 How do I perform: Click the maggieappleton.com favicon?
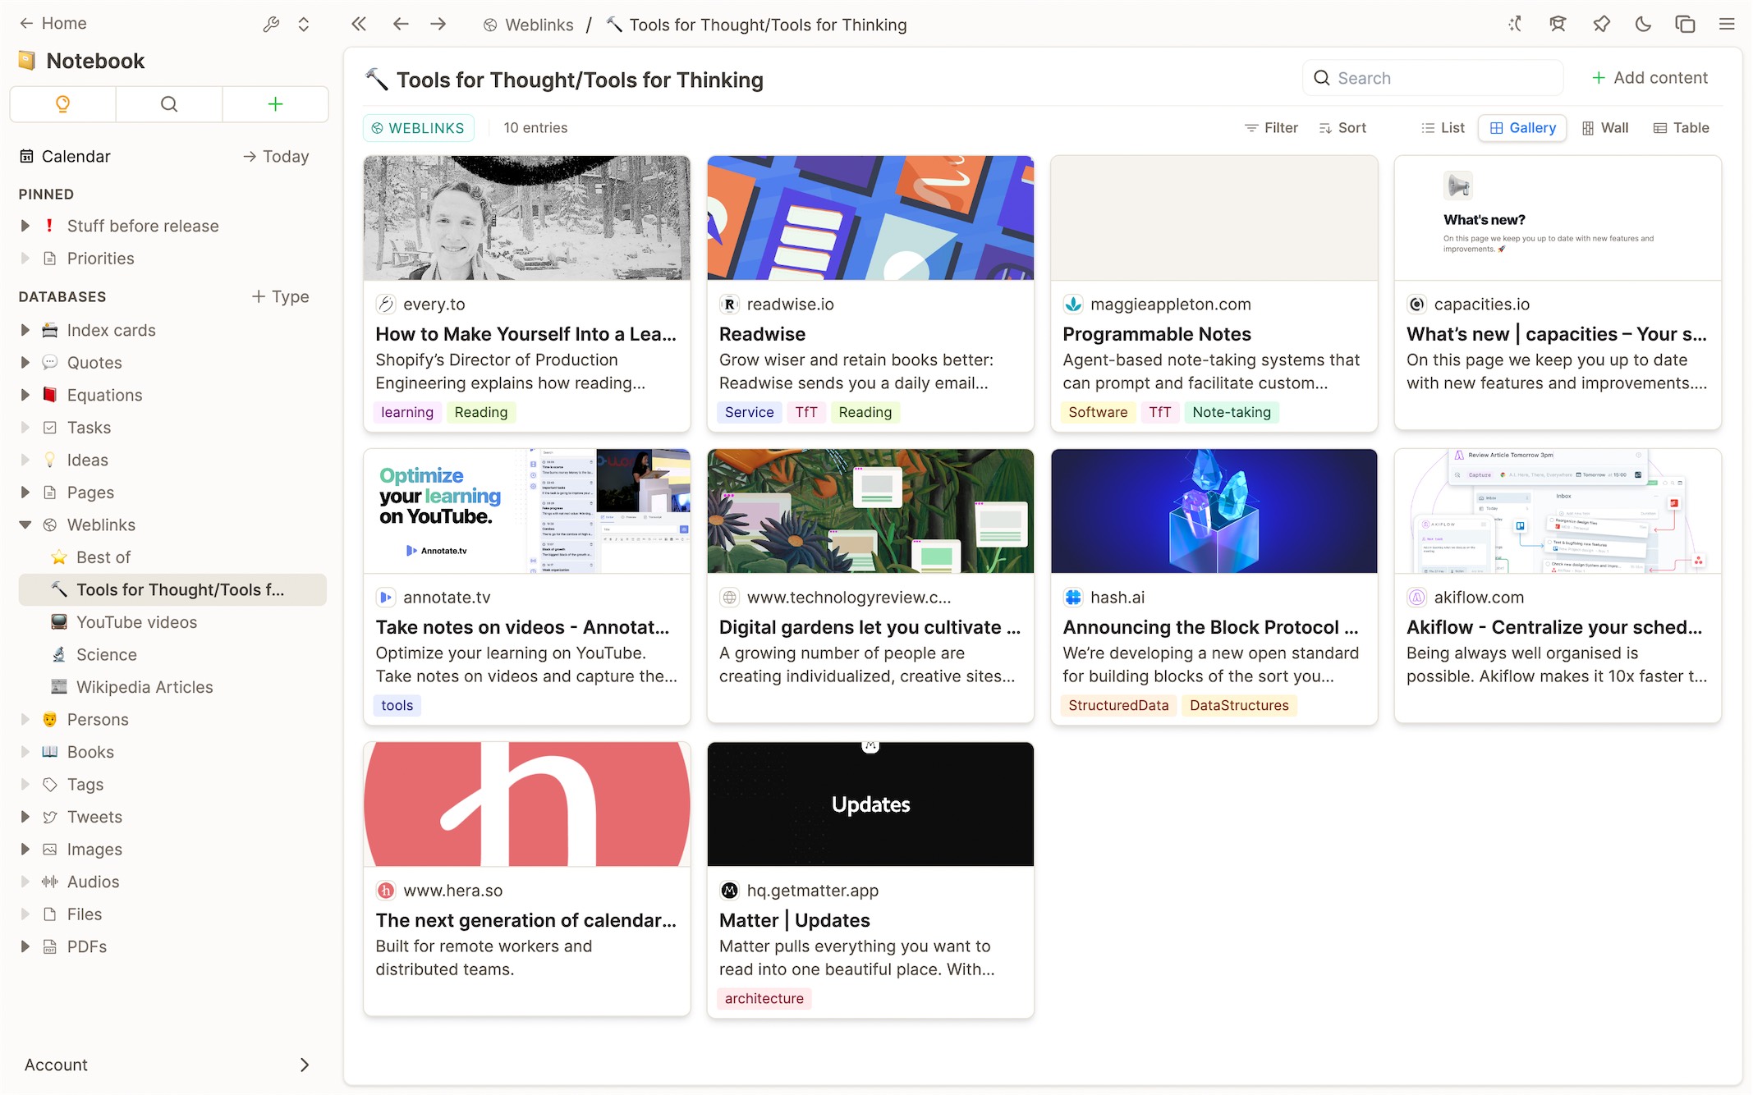click(1073, 304)
